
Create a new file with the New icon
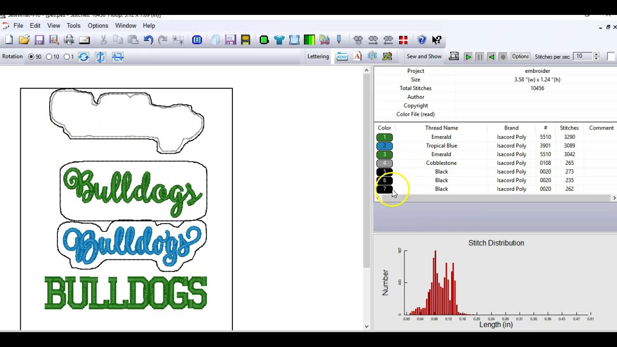tap(9, 40)
